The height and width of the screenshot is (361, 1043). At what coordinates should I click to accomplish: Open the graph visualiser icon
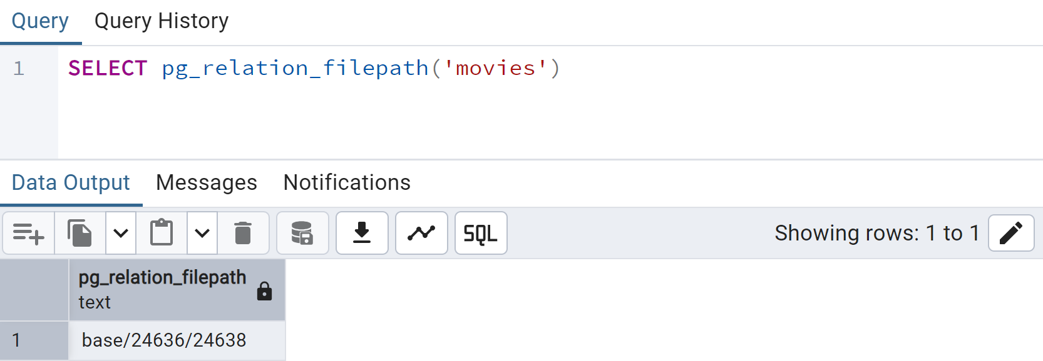click(421, 233)
